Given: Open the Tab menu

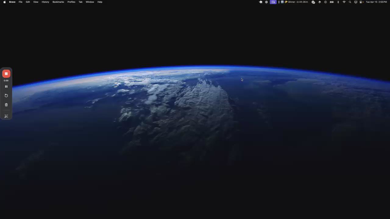Looking at the screenshot, I should (80, 2).
